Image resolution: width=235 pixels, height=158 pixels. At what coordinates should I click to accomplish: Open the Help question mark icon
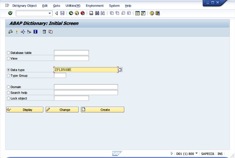pos(152,13)
